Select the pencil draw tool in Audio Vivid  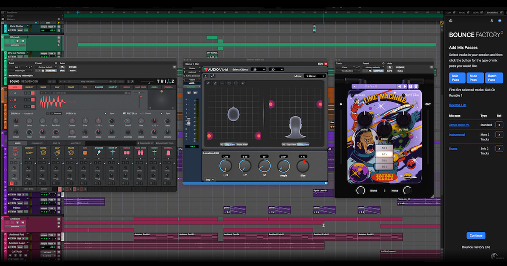pyautogui.click(x=208, y=83)
